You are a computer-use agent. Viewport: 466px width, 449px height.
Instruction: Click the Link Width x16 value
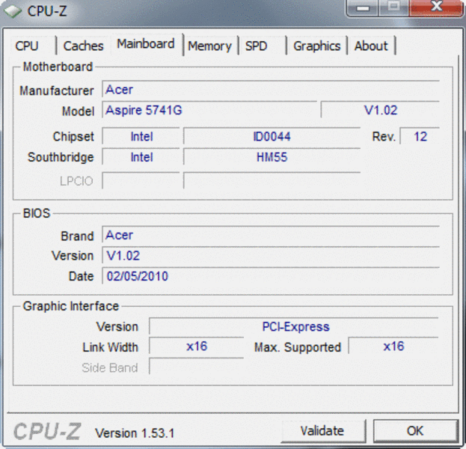pos(196,346)
